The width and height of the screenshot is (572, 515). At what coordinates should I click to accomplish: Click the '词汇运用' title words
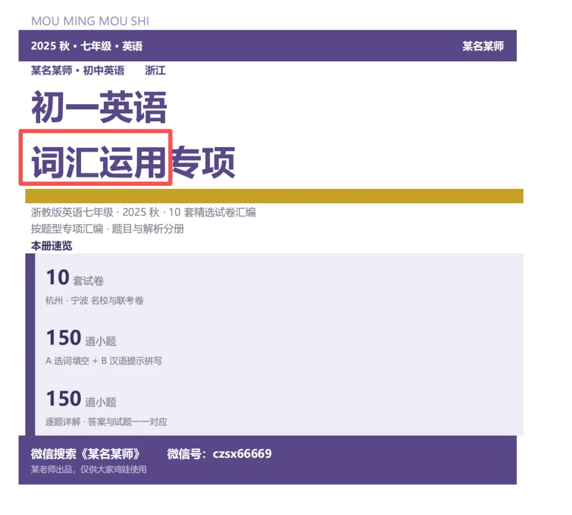(x=99, y=162)
